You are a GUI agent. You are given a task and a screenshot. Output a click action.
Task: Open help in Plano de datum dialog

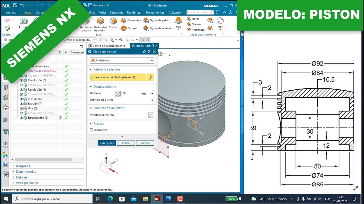tap(149, 52)
